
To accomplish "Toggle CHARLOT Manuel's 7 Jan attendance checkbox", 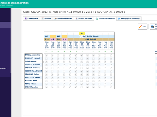I will coord(46,58).
